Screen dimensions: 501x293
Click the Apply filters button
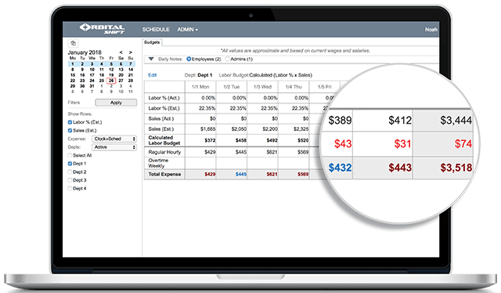[x=116, y=103]
